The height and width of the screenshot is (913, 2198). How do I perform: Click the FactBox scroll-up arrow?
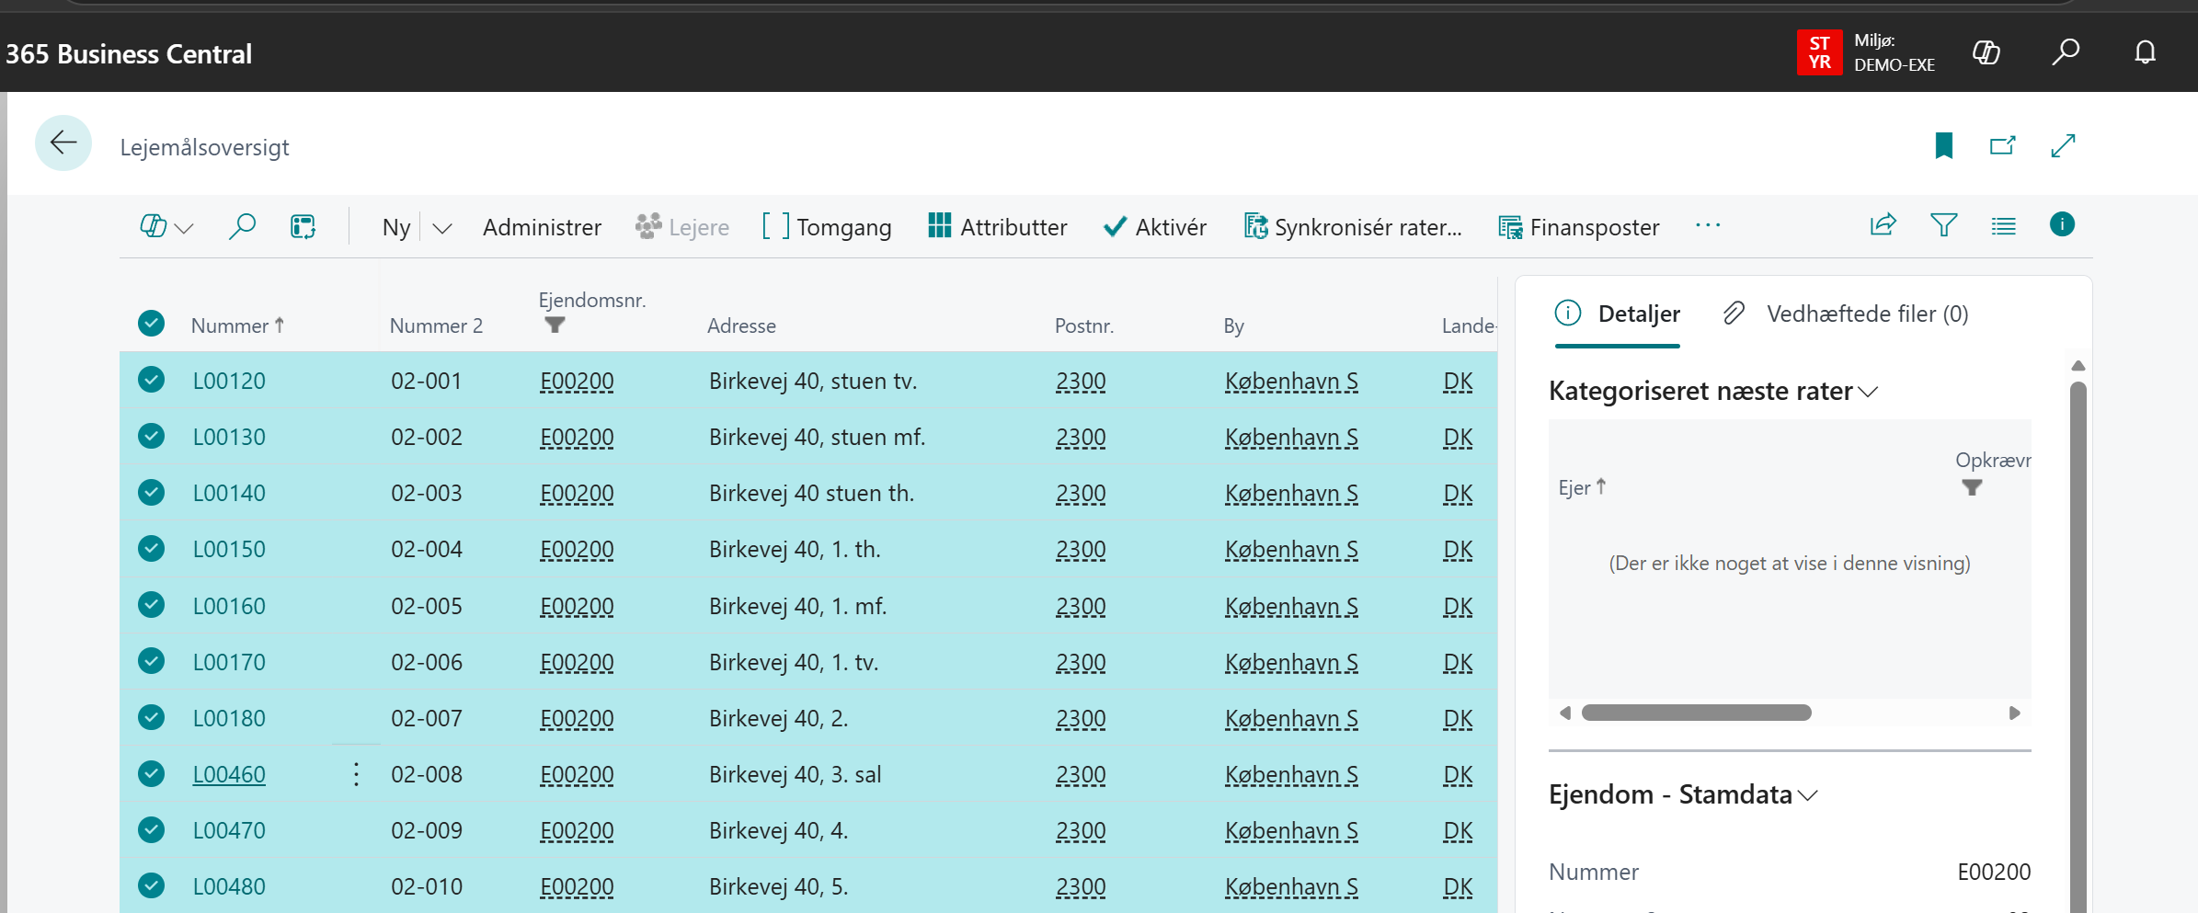pos(2078,366)
